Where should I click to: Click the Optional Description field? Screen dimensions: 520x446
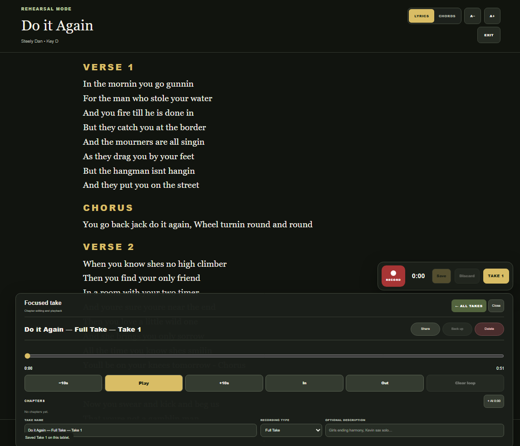415,430
